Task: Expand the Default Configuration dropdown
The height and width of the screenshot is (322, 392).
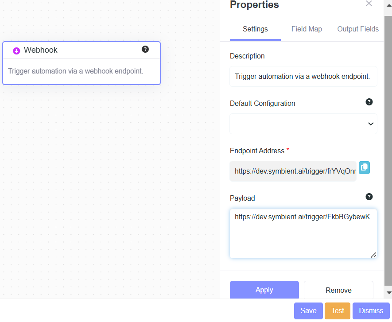Action: point(303,124)
